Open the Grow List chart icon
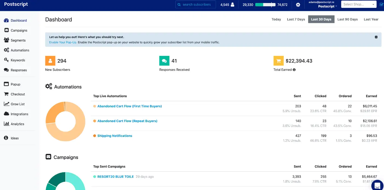Screen dimensions: 384x190 point(6,104)
